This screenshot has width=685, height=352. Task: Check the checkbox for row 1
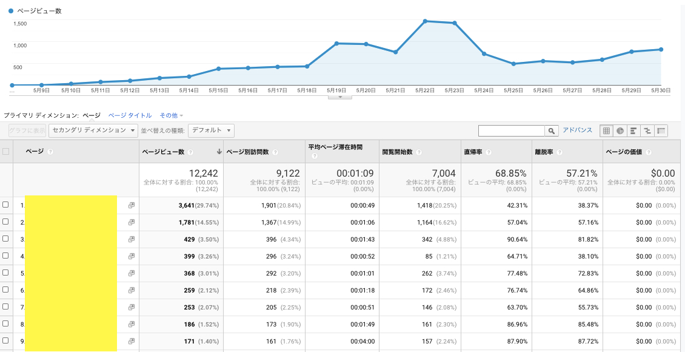[5, 205]
